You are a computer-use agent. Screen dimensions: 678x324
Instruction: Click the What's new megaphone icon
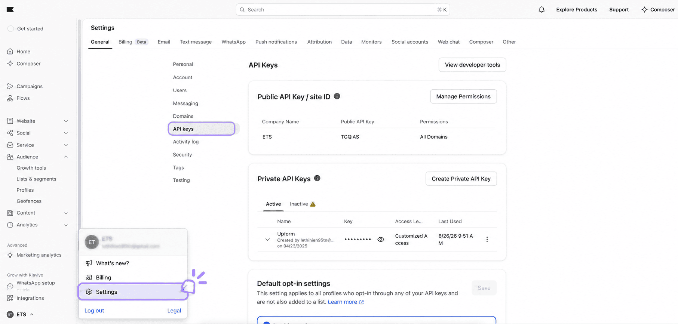click(89, 263)
